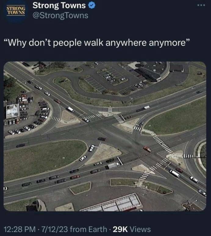Click the white-roofed car lot building
The width and height of the screenshot is (211, 236).
[x=13, y=111]
